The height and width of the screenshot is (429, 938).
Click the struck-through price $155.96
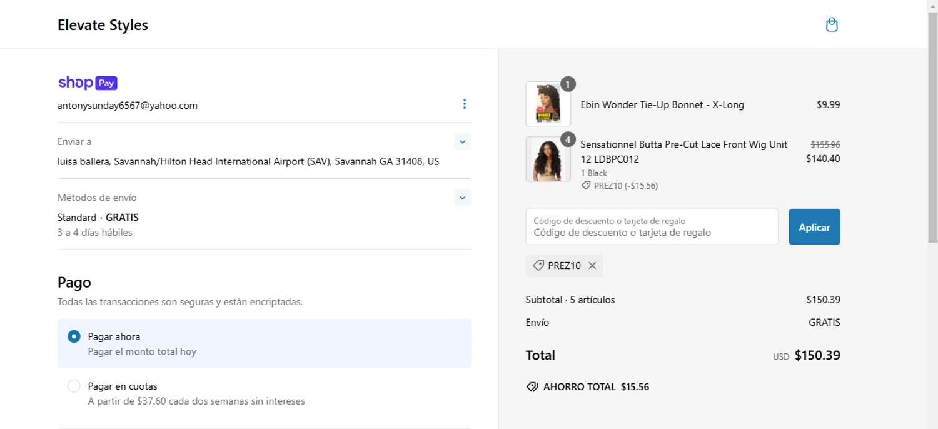[x=825, y=144]
